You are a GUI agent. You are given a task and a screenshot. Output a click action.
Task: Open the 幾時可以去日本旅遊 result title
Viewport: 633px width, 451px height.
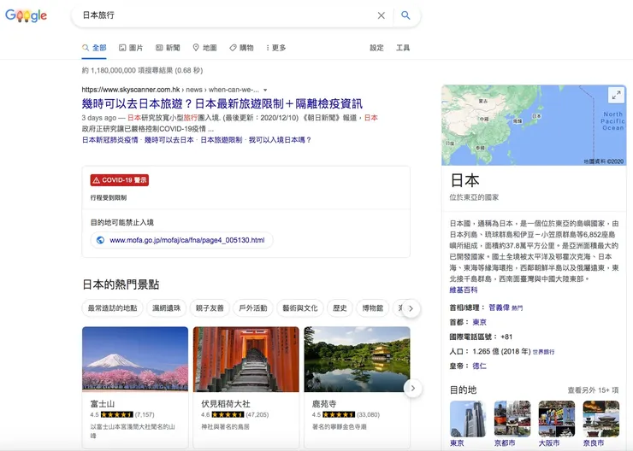222,103
